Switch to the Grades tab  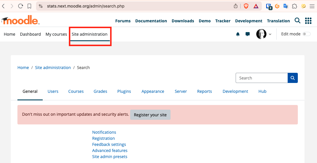(100, 91)
